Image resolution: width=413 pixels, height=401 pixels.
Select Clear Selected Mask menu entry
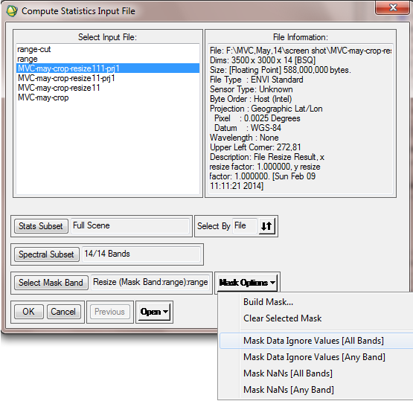tap(282, 318)
